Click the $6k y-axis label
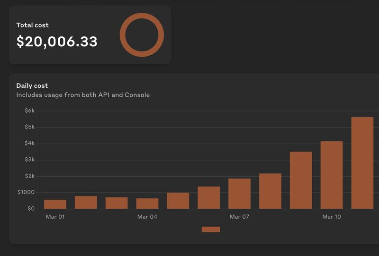Image resolution: width=379 pixels, height=256 pixels. tap(30, 111)
